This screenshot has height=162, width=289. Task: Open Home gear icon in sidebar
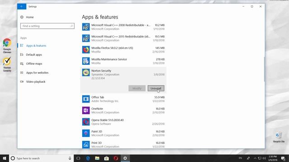tap(22, 17)
